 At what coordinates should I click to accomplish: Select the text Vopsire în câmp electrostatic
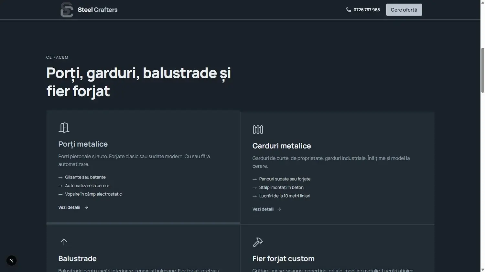point(93,194)
